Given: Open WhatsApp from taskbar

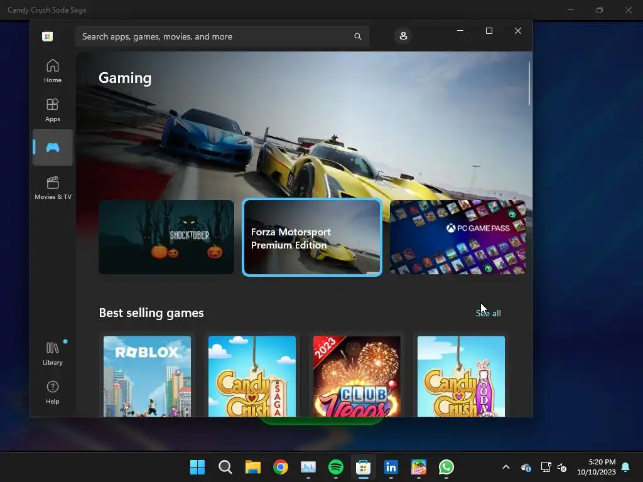Looking at the screenshot, I should [446, 467].
